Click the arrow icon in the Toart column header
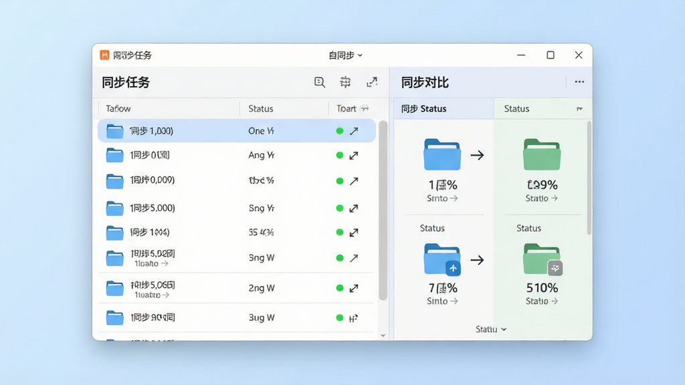 tap(365, 109)
